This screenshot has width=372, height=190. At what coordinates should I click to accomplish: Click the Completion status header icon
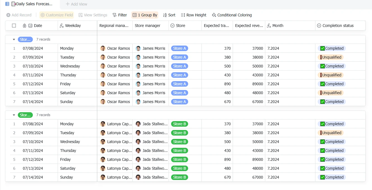pyautogui.click(x=319, y=26)
